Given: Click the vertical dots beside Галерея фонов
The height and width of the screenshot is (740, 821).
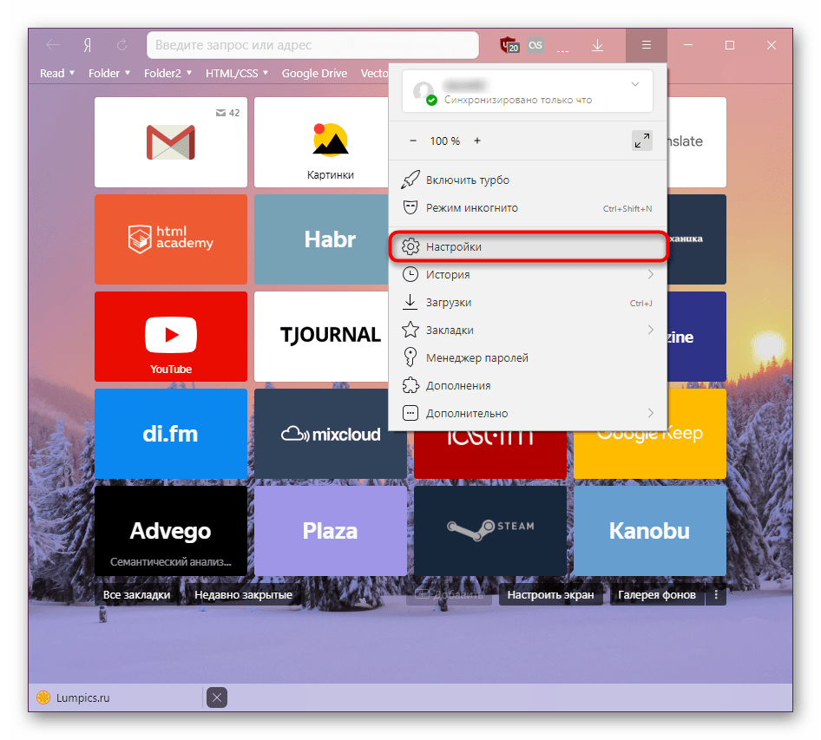Looking at the screenshot, I should pos(716,594).
